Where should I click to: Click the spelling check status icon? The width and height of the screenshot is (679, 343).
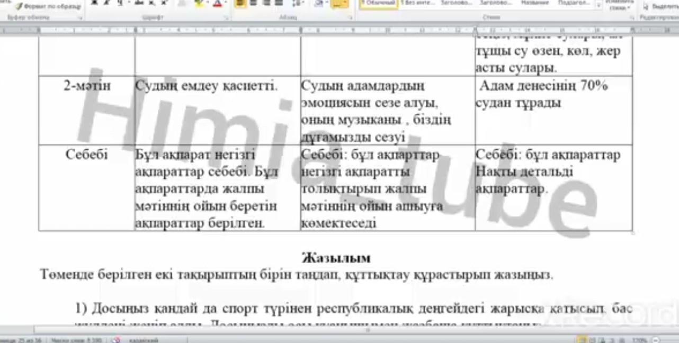tap(117, 340)
